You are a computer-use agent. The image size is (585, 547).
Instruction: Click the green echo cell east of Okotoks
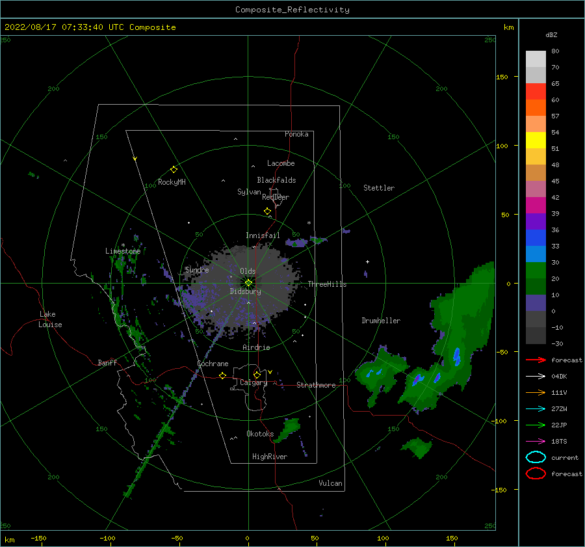[289, 429]
